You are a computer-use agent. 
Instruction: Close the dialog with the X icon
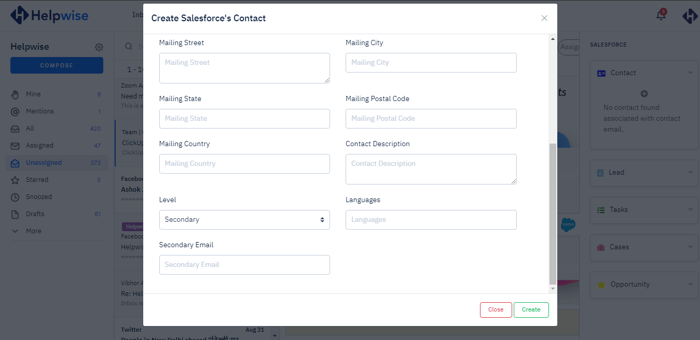point(544,18)
